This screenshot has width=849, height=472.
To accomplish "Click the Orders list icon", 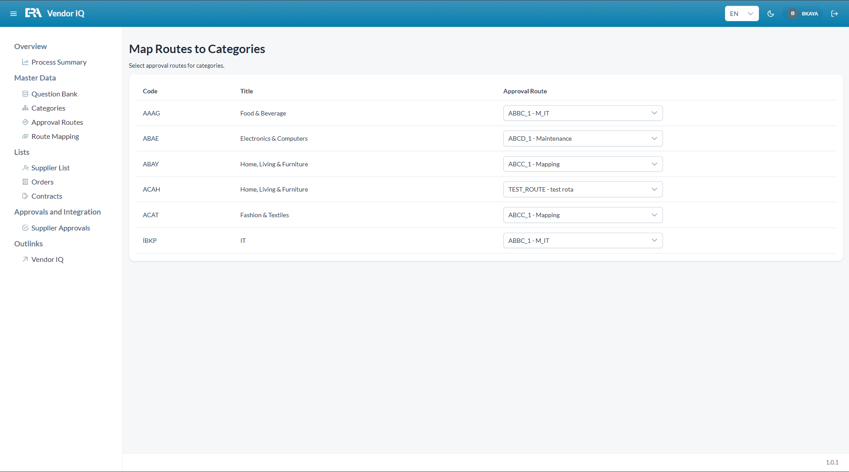I will [x=25, y=182].
